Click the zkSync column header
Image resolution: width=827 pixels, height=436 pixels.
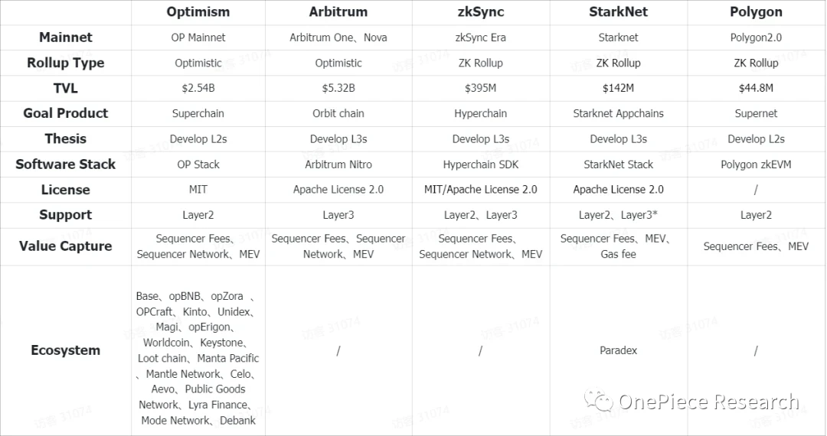coord(481,12)
